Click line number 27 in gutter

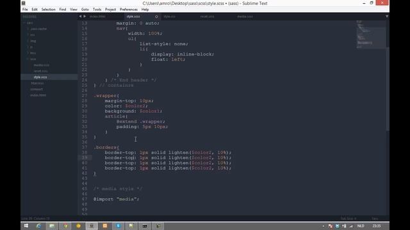(84, 96)
